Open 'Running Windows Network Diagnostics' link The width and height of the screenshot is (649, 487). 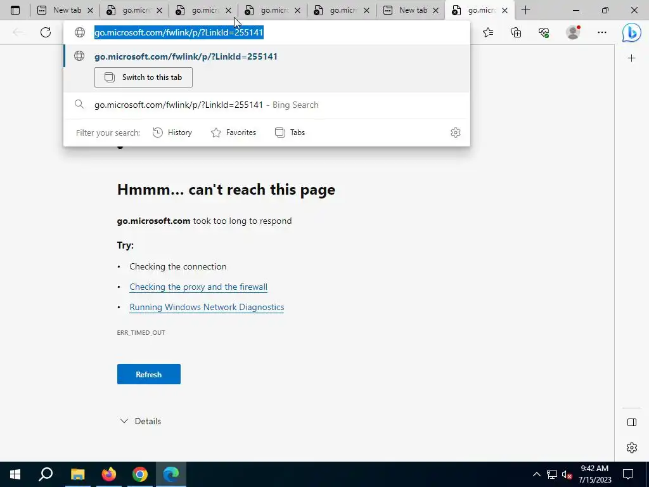(207, 308)
